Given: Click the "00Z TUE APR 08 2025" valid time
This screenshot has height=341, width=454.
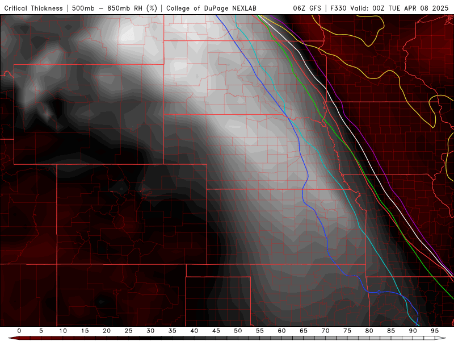Looking at the screenshot, I should pos(410,9).
